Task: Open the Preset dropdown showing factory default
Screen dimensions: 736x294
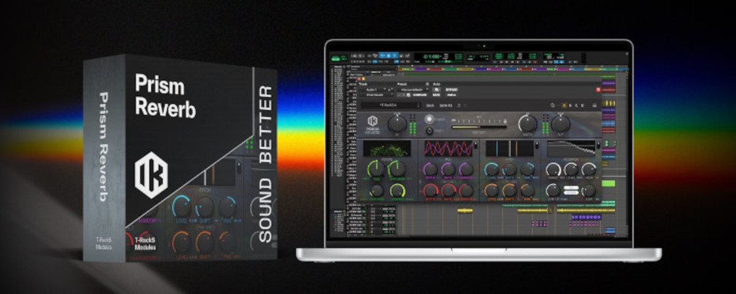Action: (413, 89)
